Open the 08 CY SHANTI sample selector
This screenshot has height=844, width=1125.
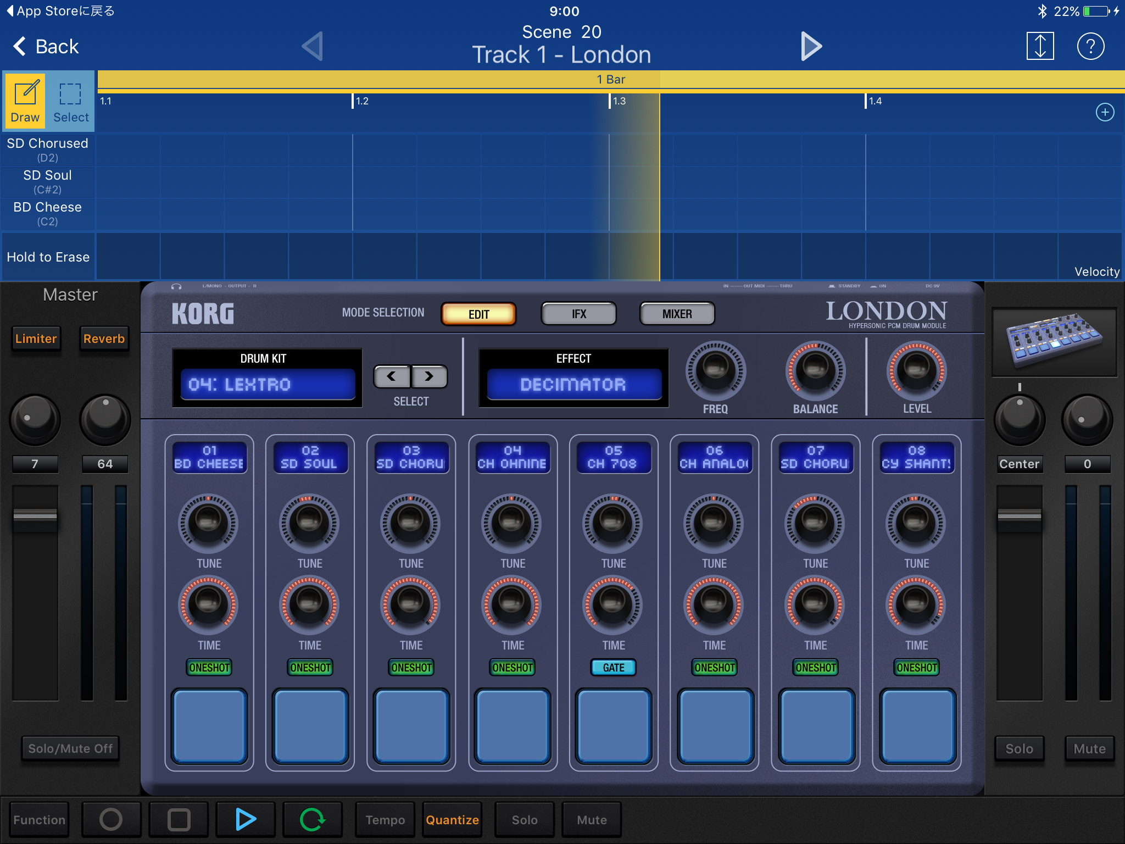coord(917,457)
